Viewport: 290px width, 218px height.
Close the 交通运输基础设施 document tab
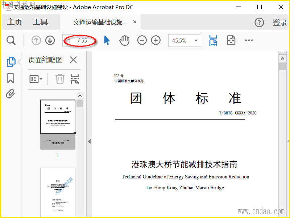pos(135,22)
